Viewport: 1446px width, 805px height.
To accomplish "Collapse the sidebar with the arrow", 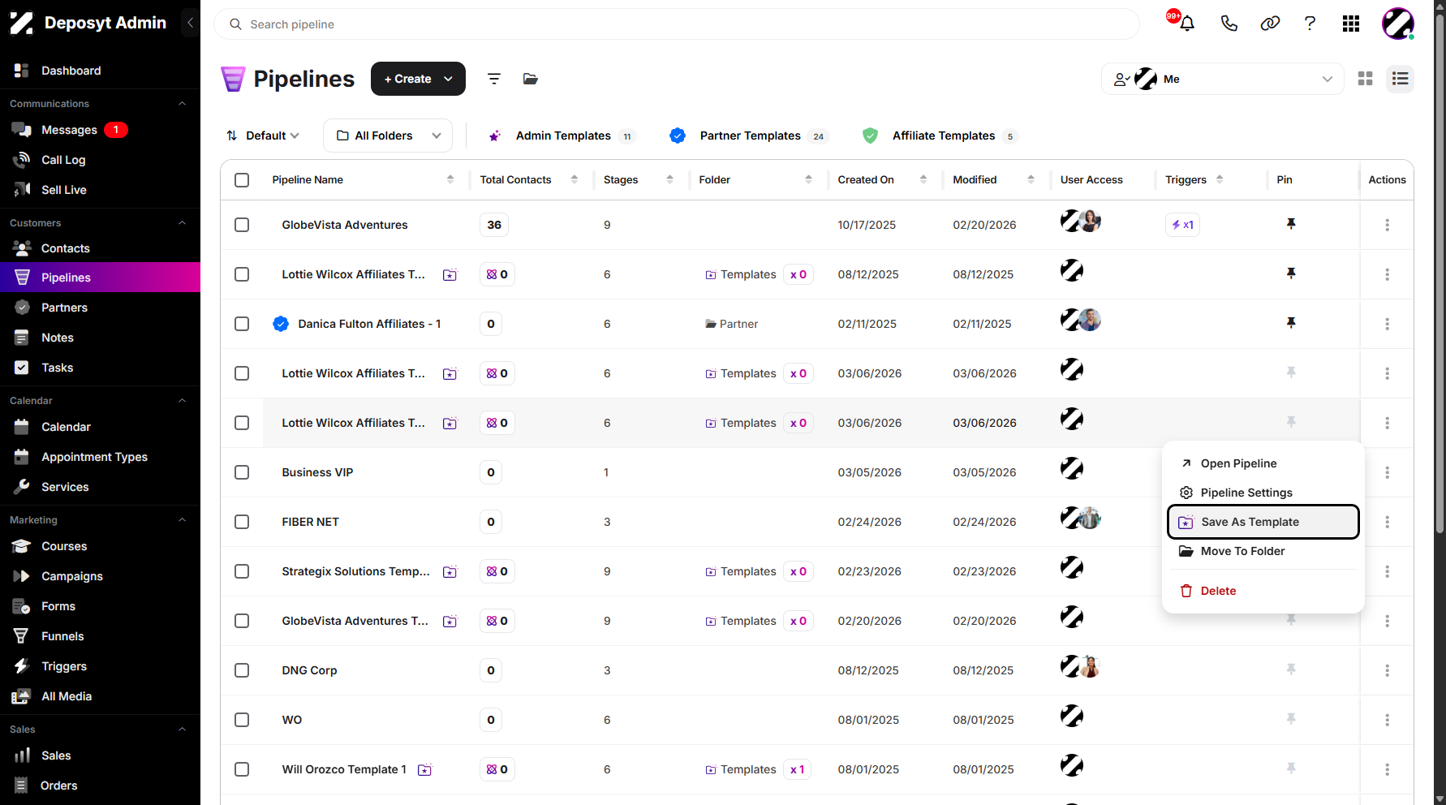I will point(190,23).
